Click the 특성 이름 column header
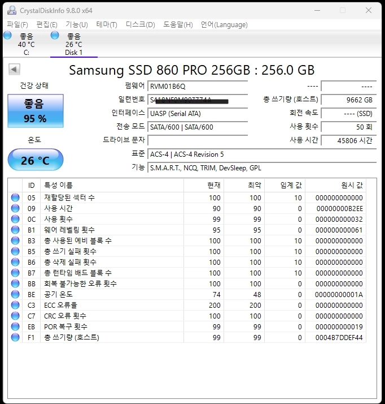 pyautogui.click(x=112, y=185)
